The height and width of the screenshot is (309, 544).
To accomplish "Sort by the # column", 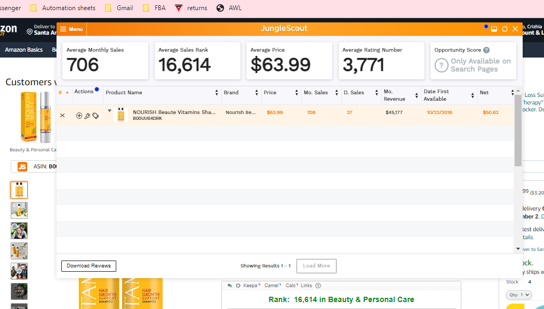I will 63,93.
